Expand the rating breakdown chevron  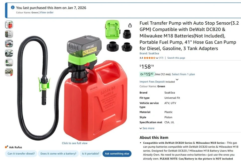coord(157,58)
